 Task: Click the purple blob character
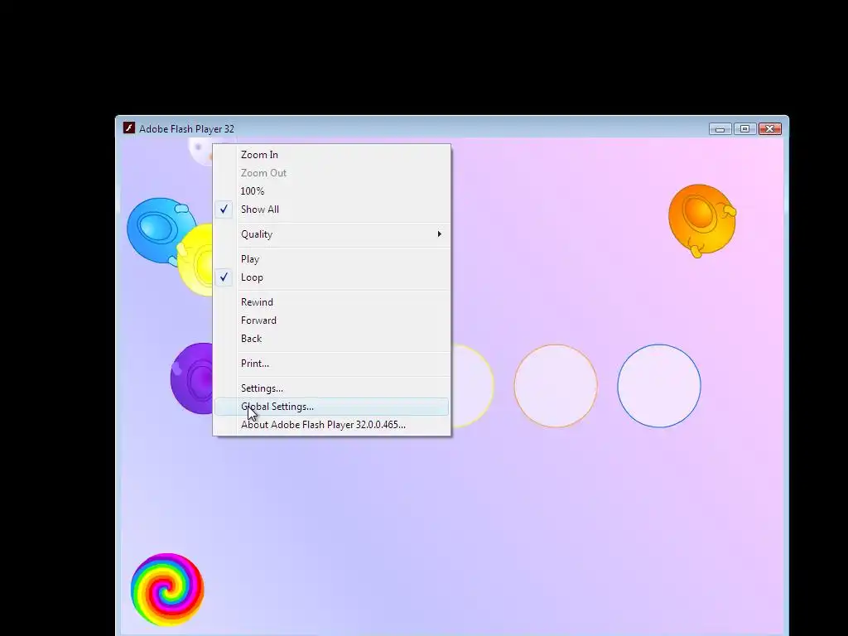[x=192, y=378]
